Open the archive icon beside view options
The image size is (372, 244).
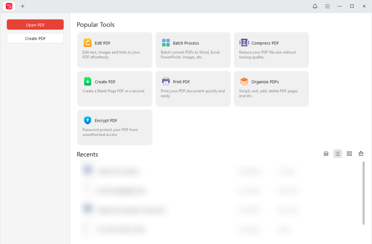361,153
